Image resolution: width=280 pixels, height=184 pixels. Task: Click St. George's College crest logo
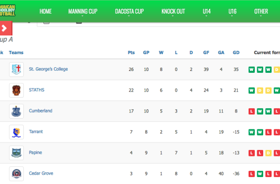[x=16, y=69]
